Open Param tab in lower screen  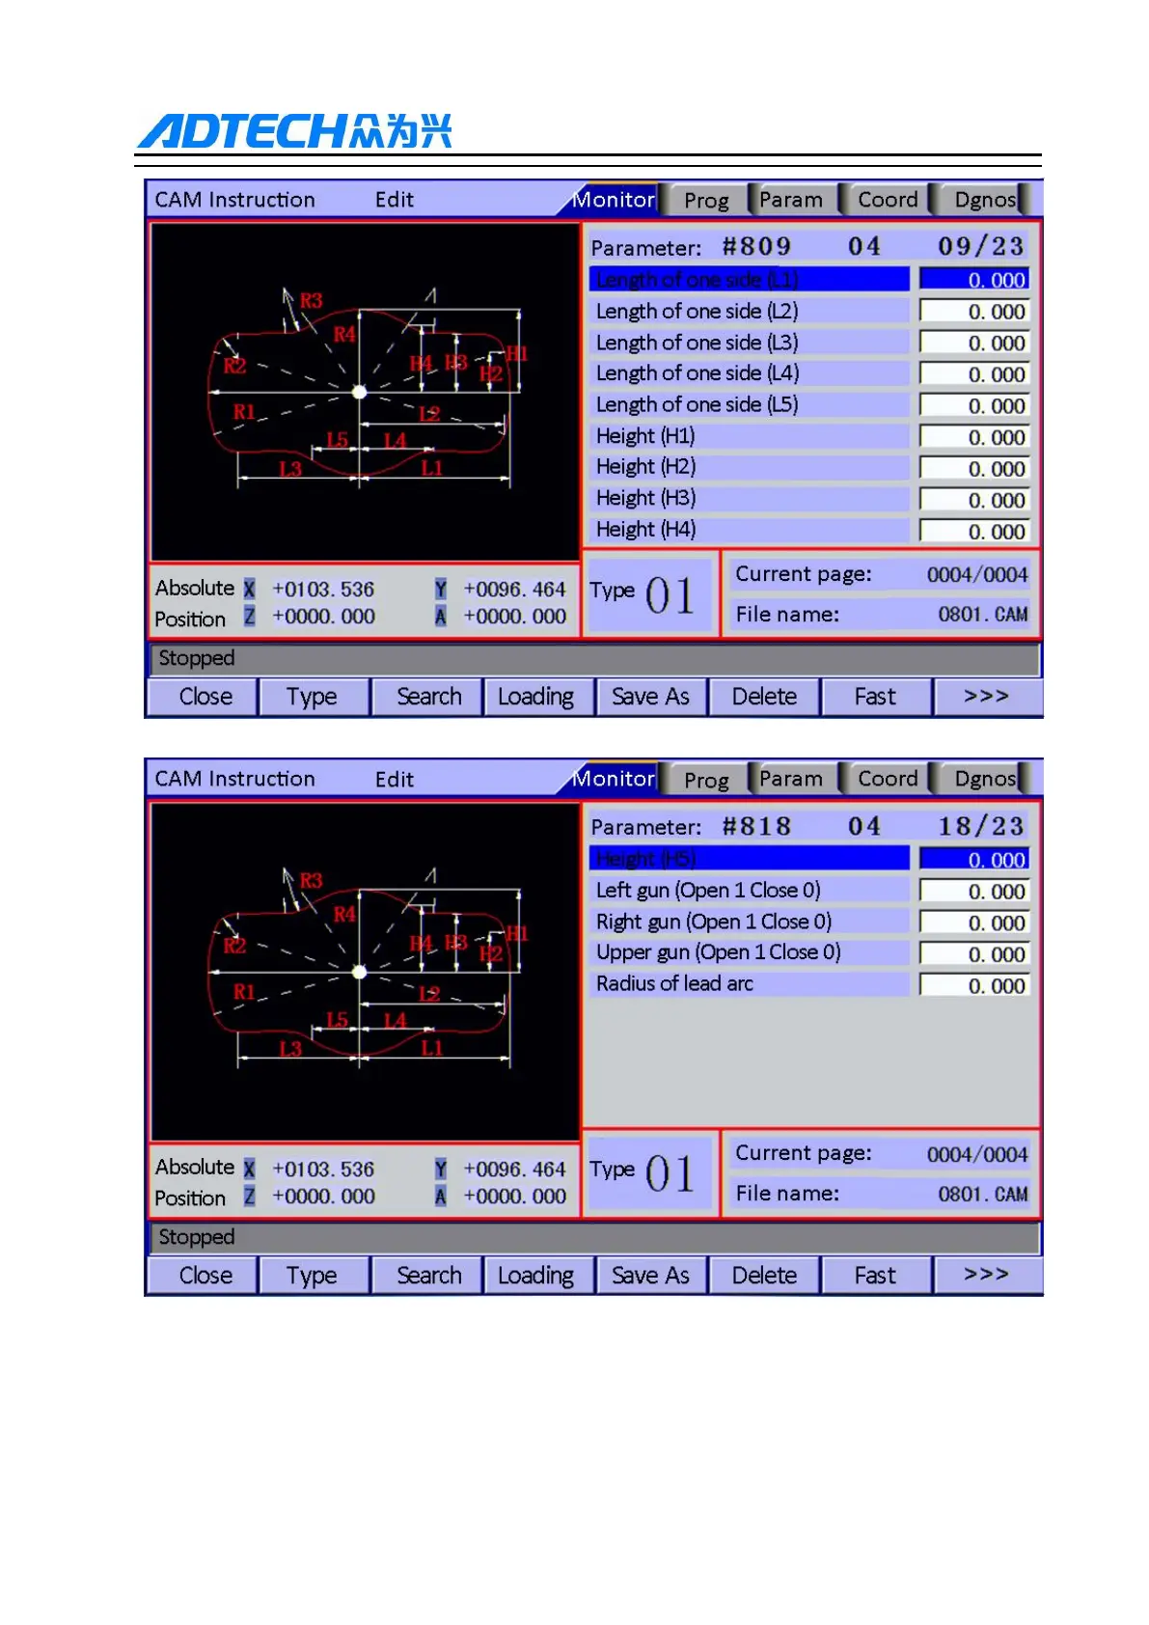(x=791, y=779)
